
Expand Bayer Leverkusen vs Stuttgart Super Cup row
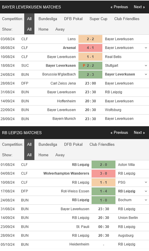146,66
